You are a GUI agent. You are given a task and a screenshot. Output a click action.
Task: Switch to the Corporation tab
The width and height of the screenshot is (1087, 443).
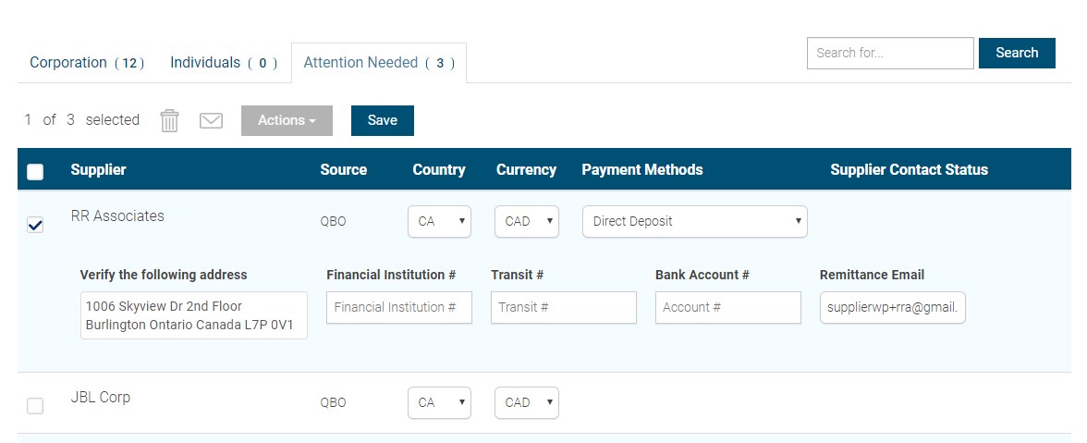[87, 63]
